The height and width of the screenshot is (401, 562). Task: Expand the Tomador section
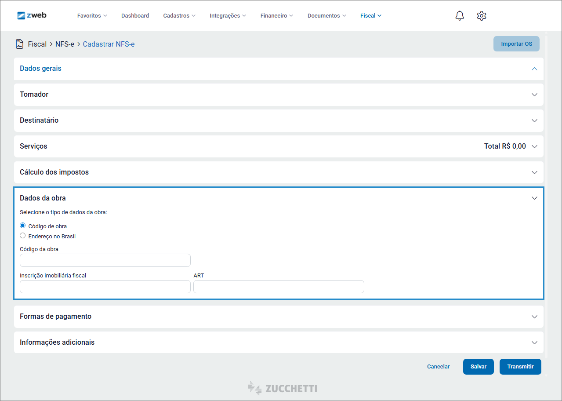(x=534, y=95)
